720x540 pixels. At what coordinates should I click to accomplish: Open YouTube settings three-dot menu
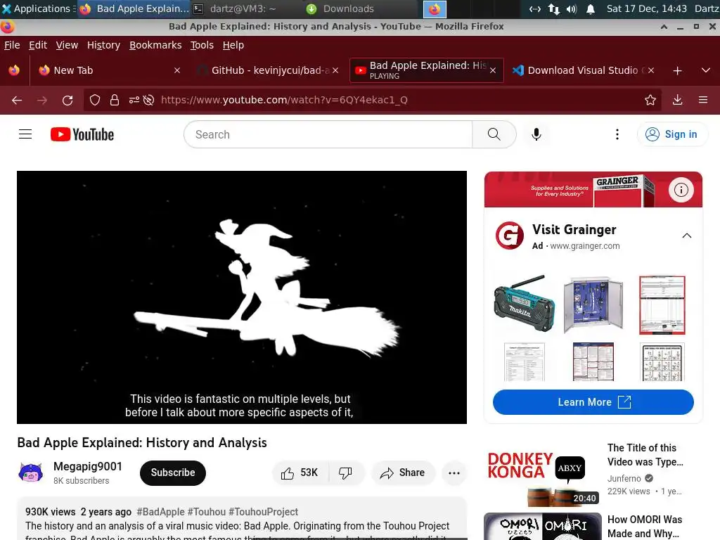point(617,134)
